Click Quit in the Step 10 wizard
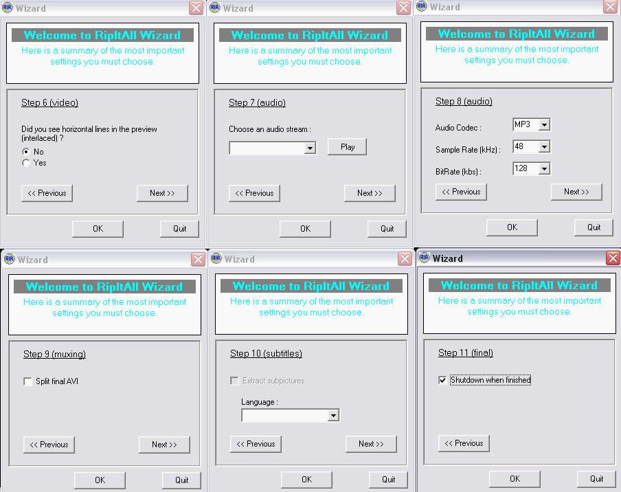Viewport: 621px width, 492px height. click(389, 480)
